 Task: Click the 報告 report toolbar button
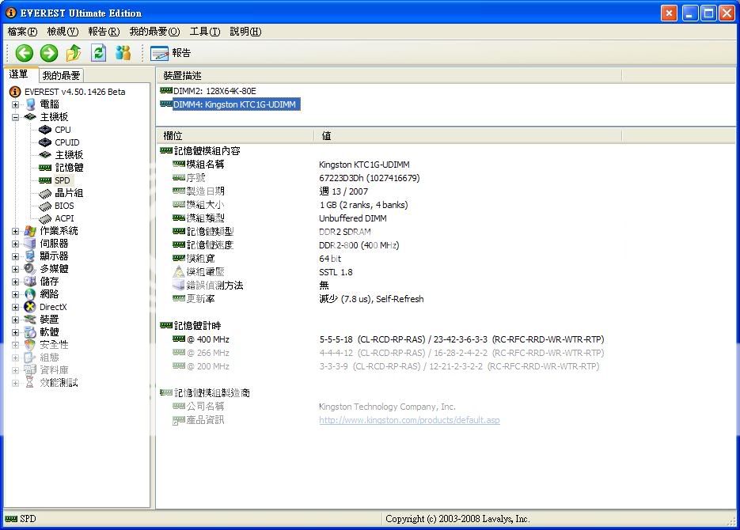pos(170,53)
